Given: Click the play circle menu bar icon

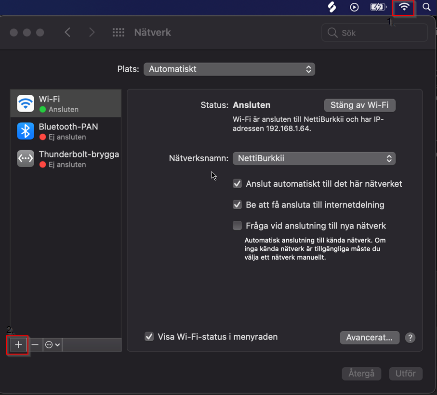Looking at the screenshot, I should pyautogui.click(x=354, y=7).
